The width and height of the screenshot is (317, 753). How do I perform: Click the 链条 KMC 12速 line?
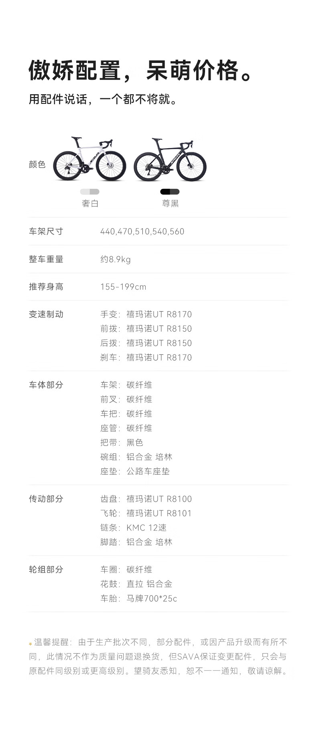133,528
